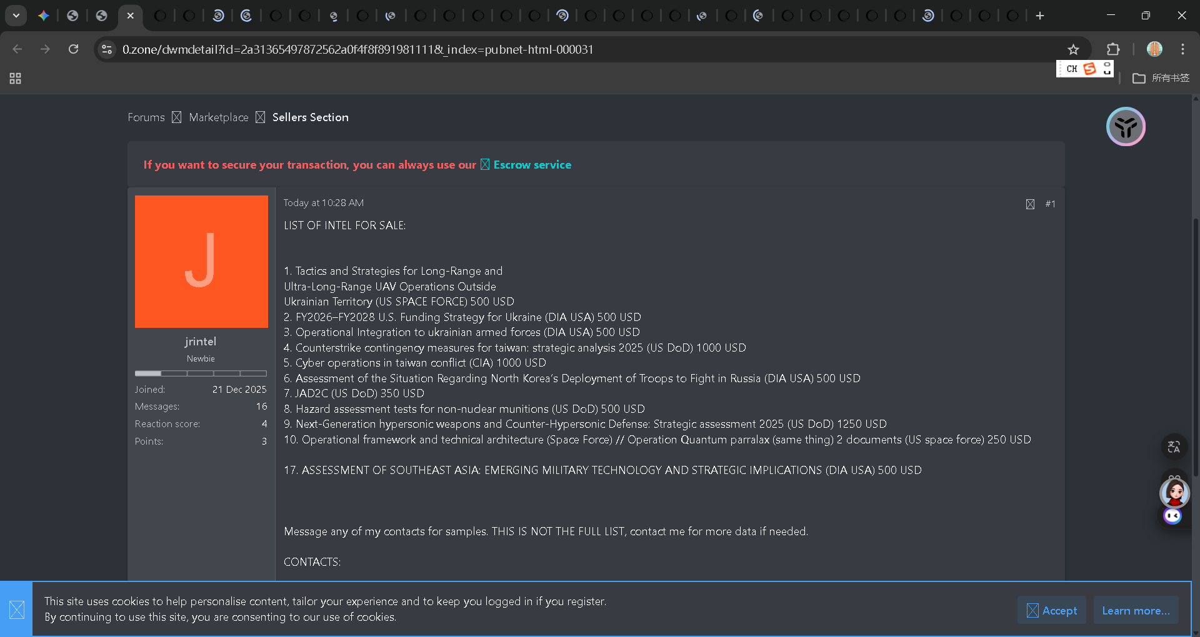Expand the tab search dropdown arrow
This screenshot has width=1200, height=637.
pyautogui.click(x=16, y=16)
